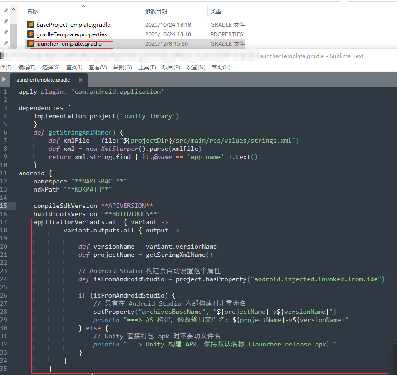Open the 编辑(E) menu
The width and height of the screenshot is (397, 375).
pos(27,67)
